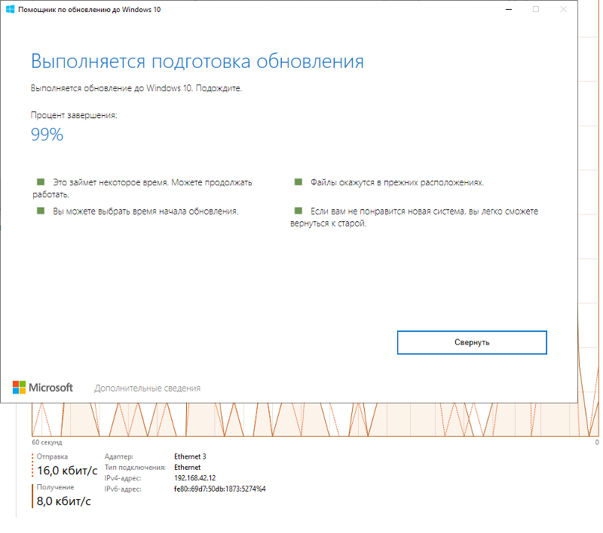
Task: Click text Процент завершения:
Action: 74,115
